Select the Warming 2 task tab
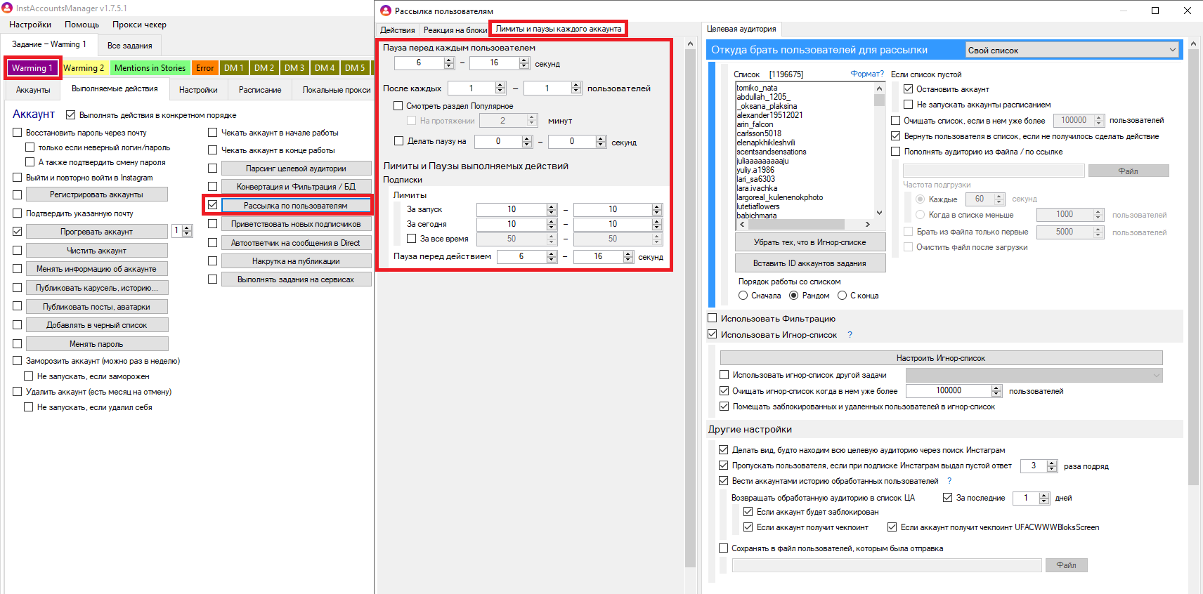 pyautogui.click(x=84, y=68)
